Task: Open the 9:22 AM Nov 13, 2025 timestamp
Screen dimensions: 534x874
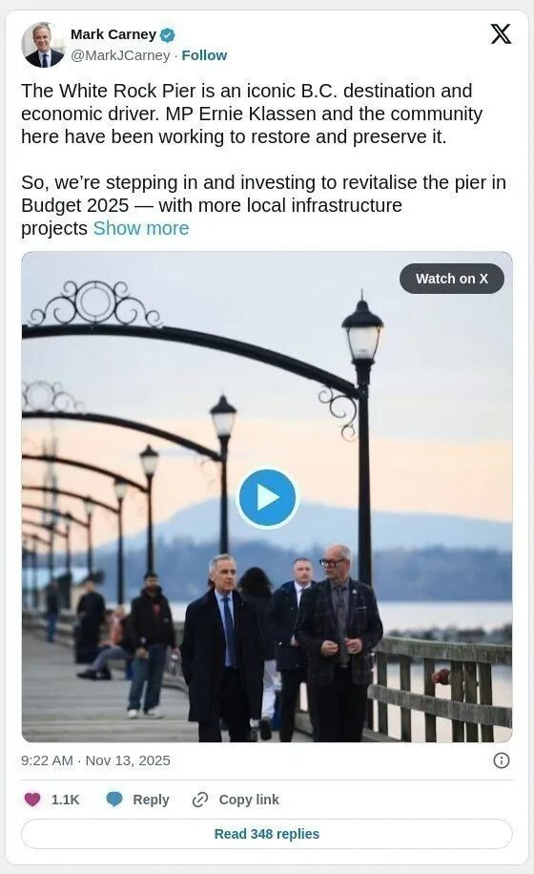Action: (95, 760)
